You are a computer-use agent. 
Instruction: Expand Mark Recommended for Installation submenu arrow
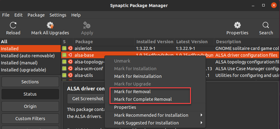(202, 115)
